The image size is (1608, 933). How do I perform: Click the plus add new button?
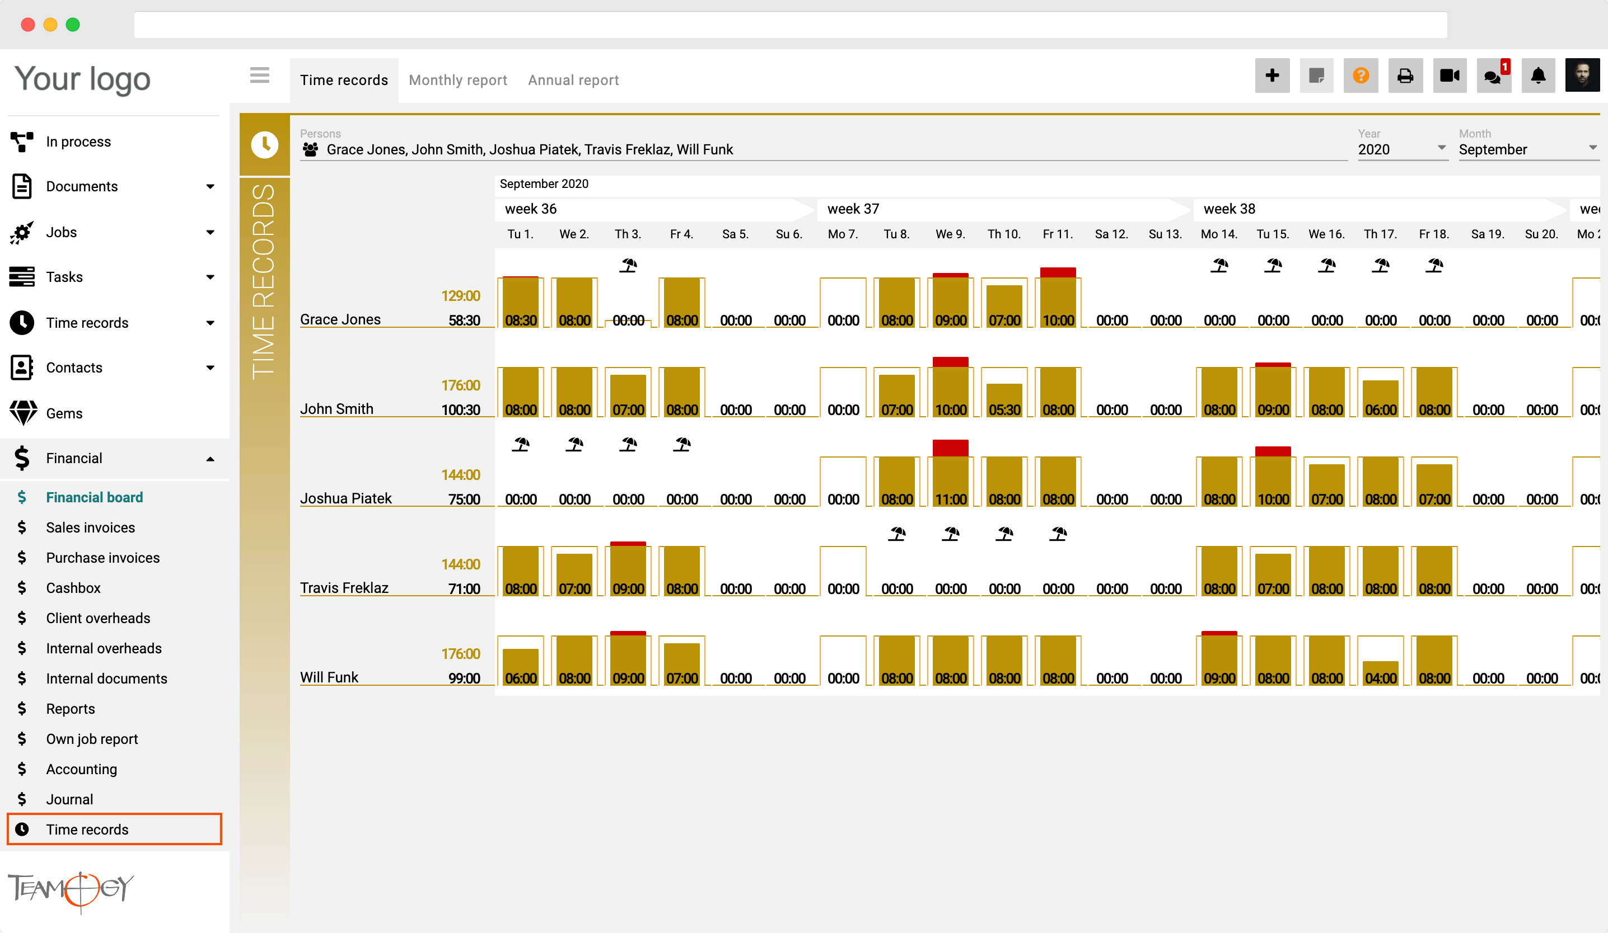pos(1272,76)
